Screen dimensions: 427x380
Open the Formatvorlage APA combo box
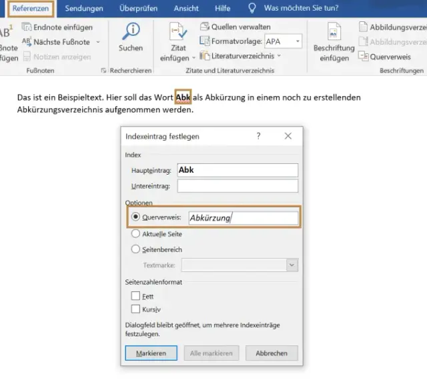283,41
